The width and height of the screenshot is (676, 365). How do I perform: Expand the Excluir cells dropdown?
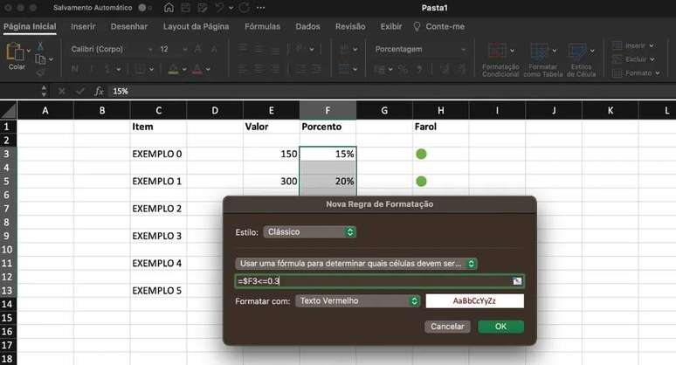[x=652, y=59]
